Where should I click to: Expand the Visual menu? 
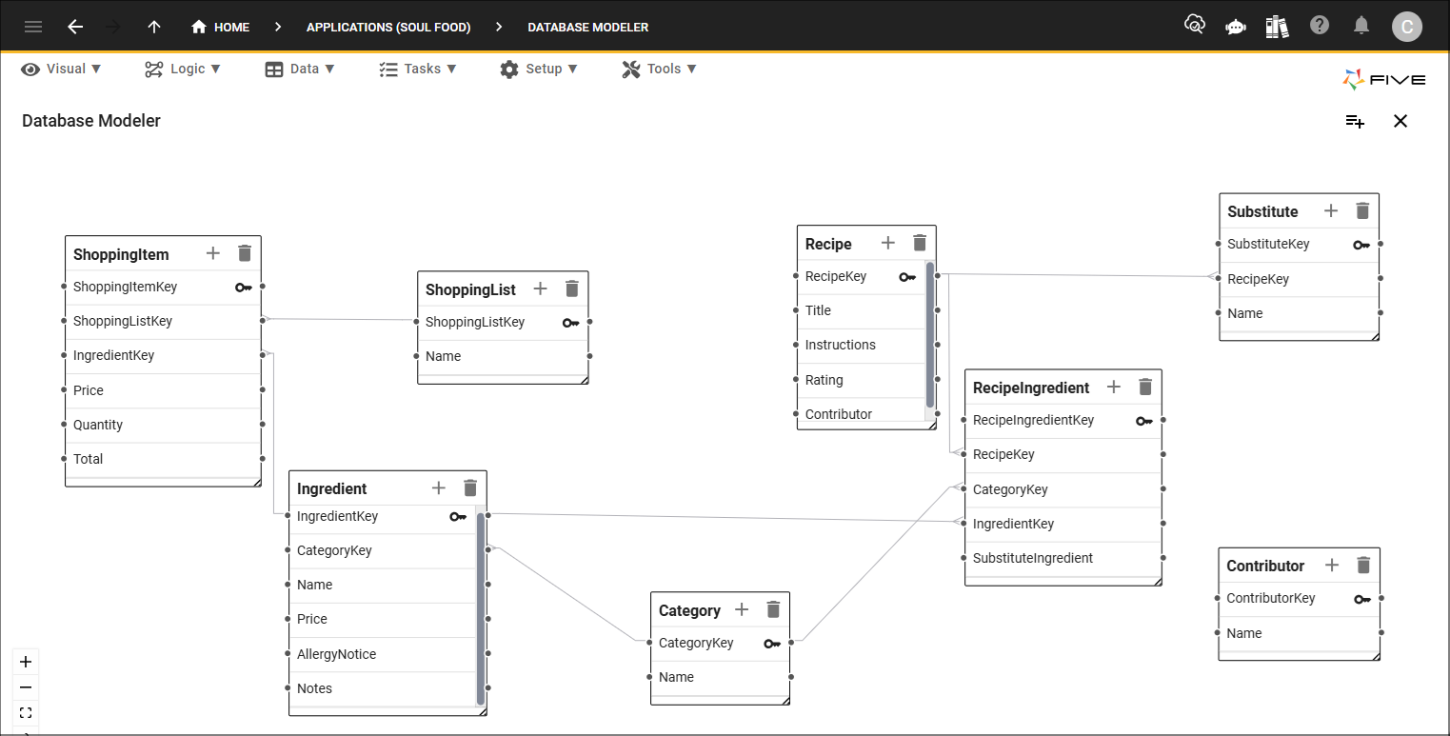[x=61, y=69]
